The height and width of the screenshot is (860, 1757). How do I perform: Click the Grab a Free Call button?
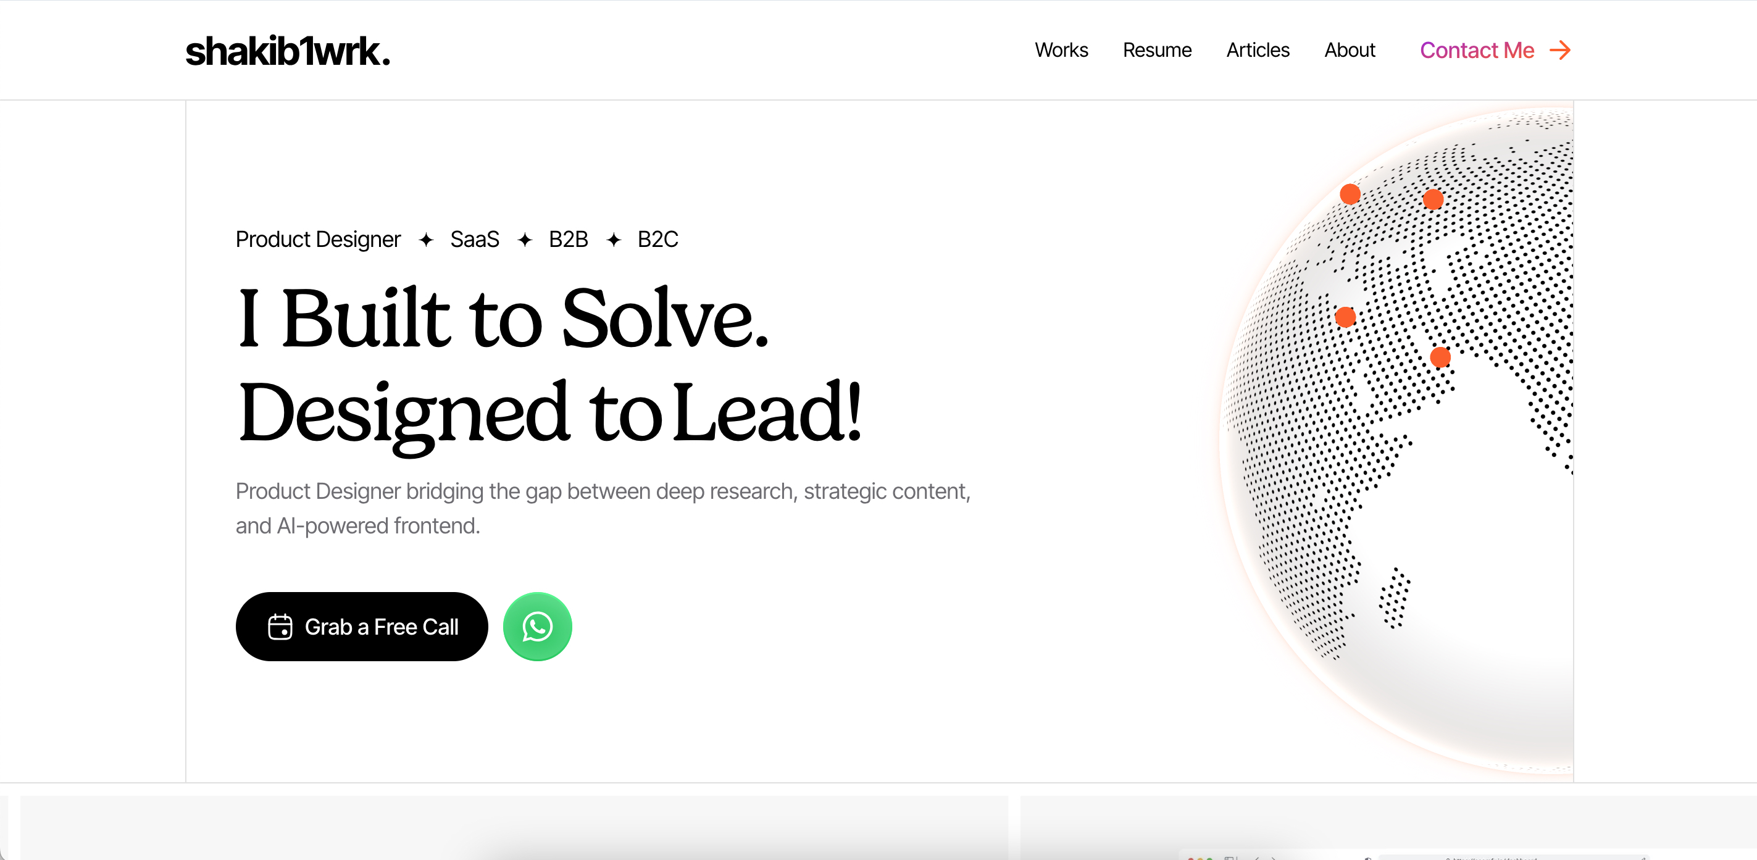coord(362,626)
